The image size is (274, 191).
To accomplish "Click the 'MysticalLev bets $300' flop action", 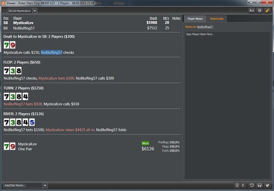I will point(57,78).
